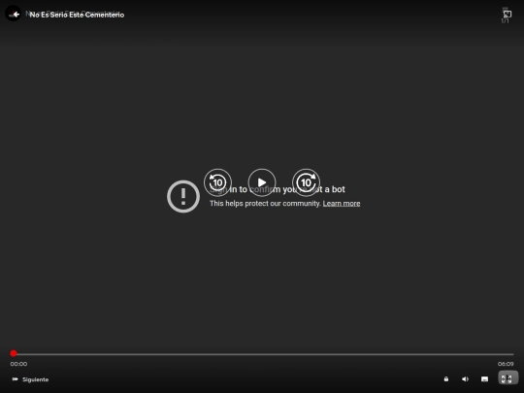Exit fullscreen mode
Viewport: 524px width, 393px height.
(x=508, y=378)
